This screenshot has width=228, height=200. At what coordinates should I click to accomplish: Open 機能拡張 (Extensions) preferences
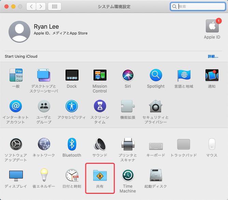click(x=128, y=106)
